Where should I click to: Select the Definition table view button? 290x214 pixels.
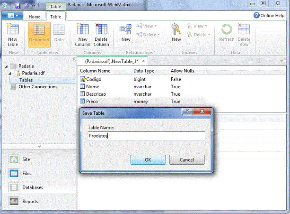[39, 35]
